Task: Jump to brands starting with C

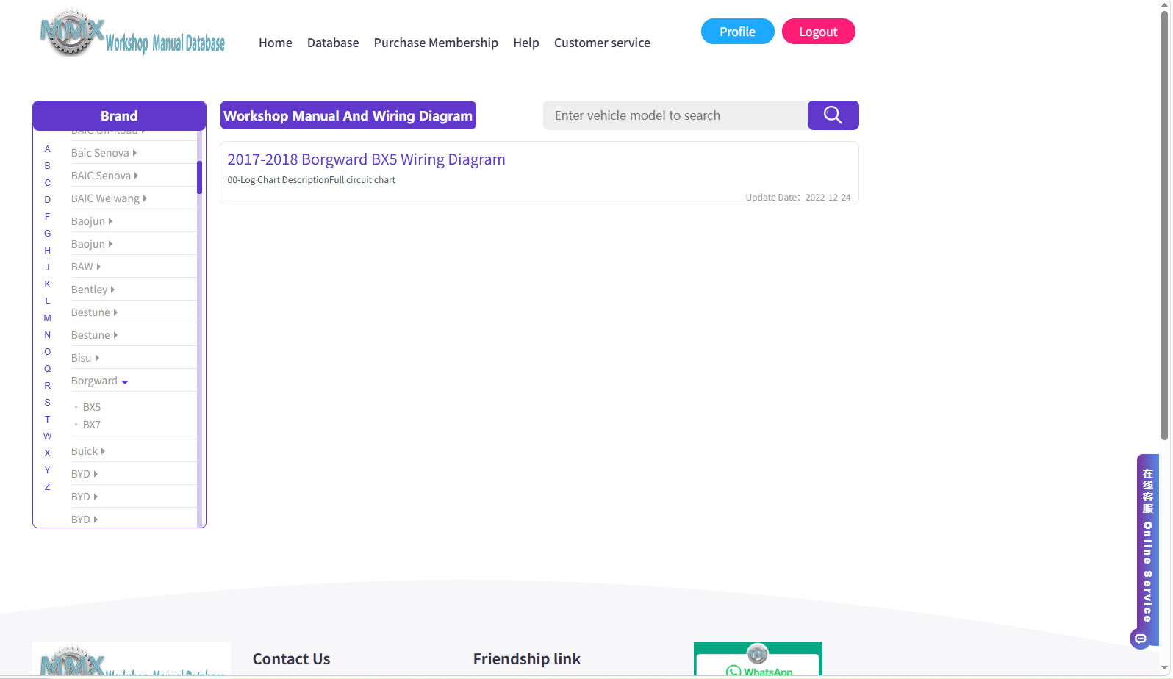Action: tap(48, 183)
